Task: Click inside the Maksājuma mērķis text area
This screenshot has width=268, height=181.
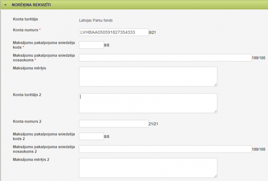Action: 148,76
